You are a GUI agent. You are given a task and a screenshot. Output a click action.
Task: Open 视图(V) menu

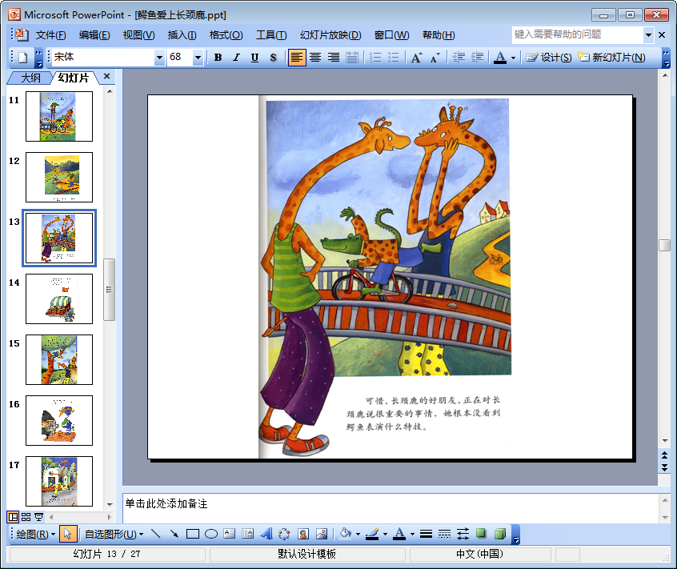point(138,35)
